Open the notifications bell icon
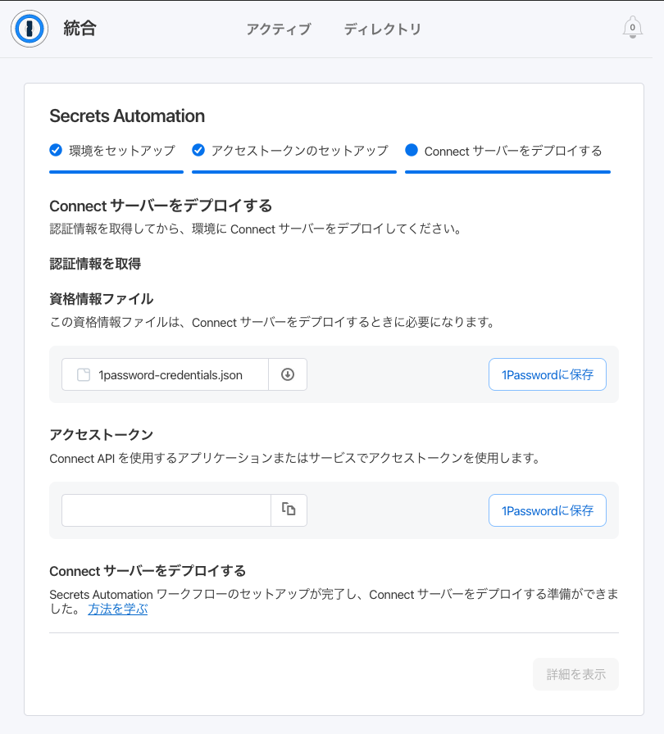 (632, 28)
